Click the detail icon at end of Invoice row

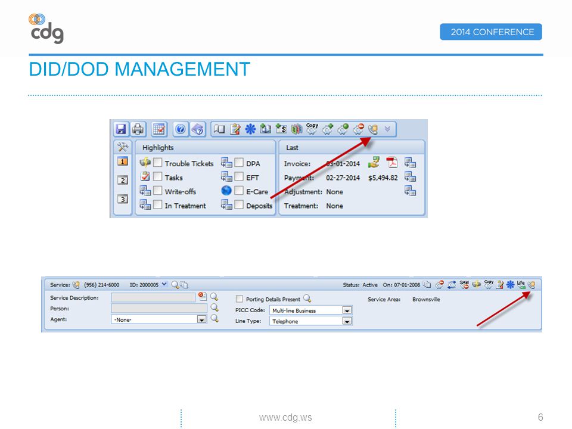(x=410, y=162)
